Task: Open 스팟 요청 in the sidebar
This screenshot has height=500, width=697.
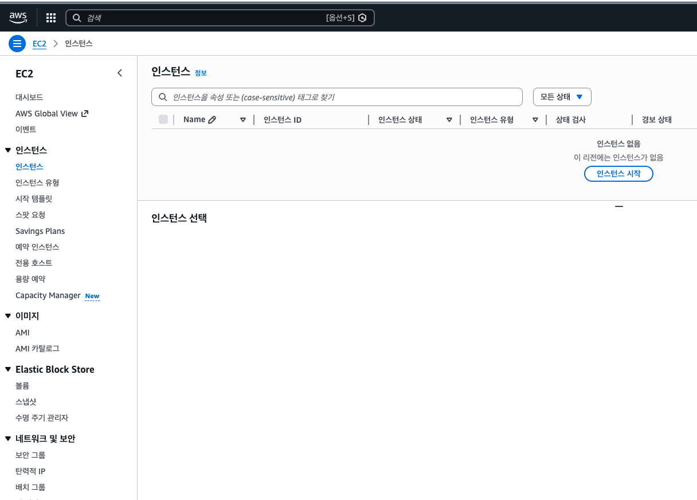Action: coord(30,215)
